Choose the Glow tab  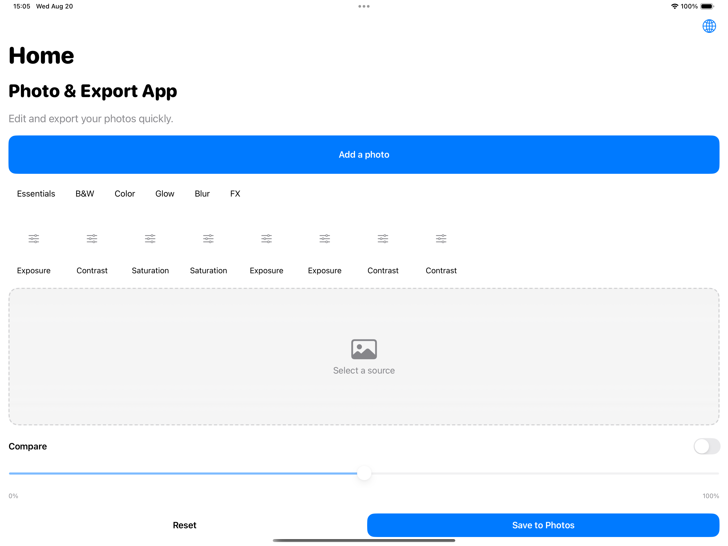165,194
